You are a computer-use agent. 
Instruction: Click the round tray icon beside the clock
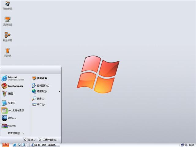[186, 145]
